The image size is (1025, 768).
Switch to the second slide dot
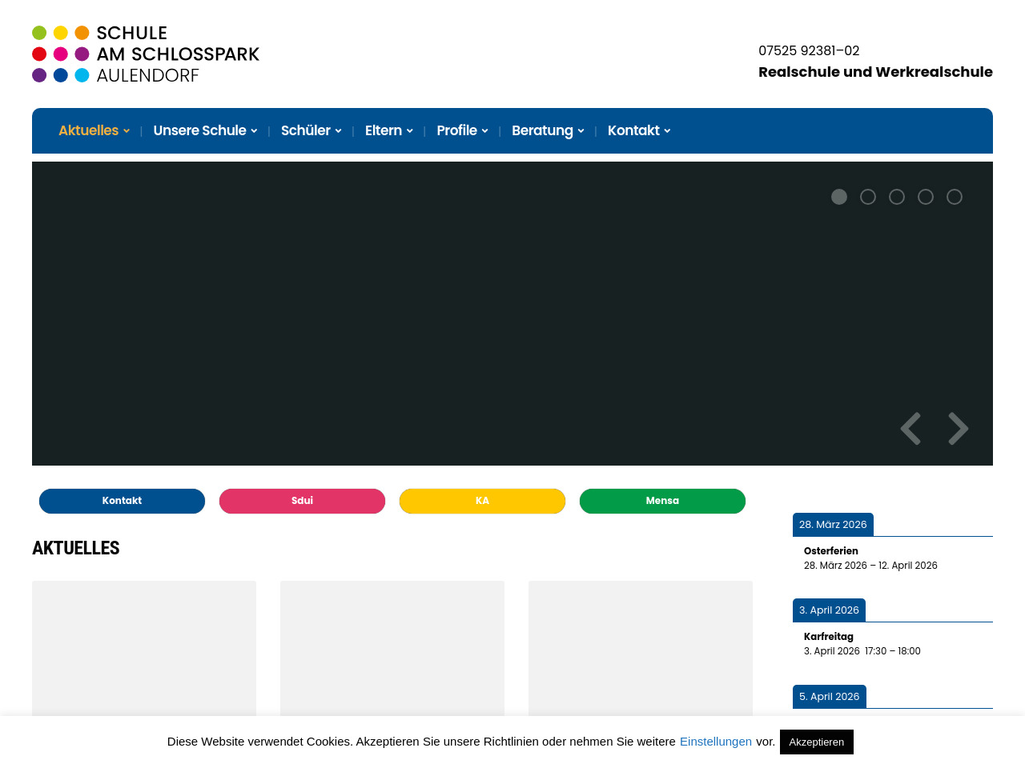click(x=868, y=197)
